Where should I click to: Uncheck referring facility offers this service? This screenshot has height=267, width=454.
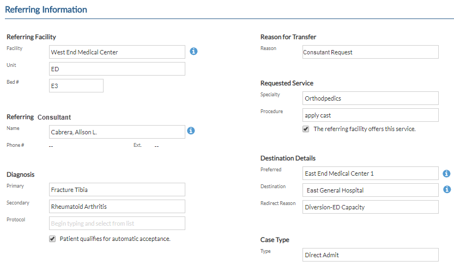click(306, 129)
